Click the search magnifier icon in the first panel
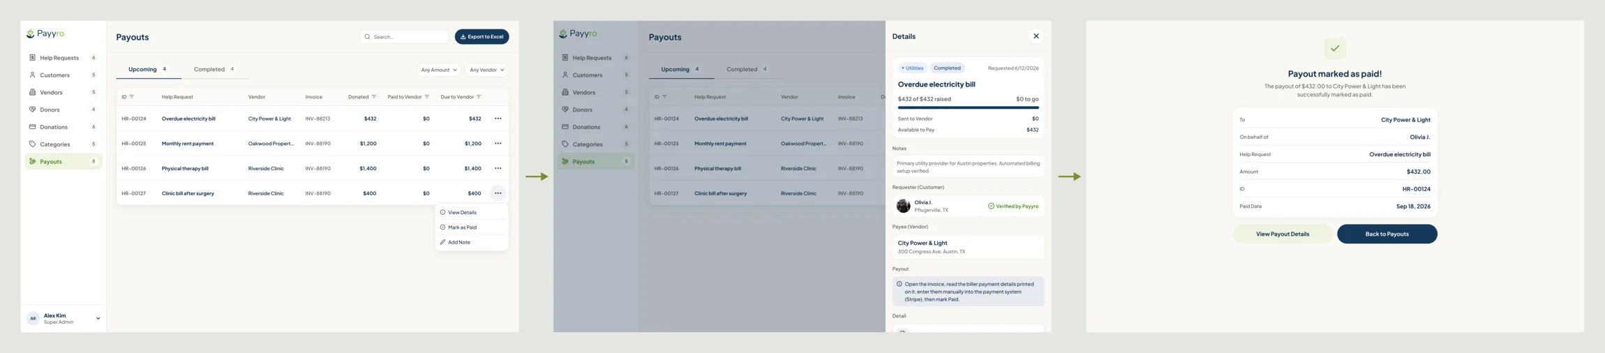Screen dimensions: 1605x353 tap(367, 37)
